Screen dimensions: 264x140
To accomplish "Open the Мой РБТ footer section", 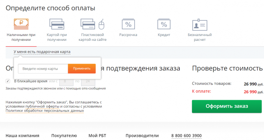I will [x=97, y=136].
